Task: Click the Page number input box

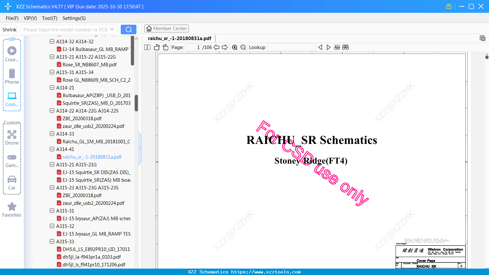Action: [194, 47]
